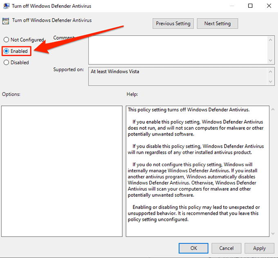This screenshot has width=278, height=258.
Task: Click the Supported on field text
Action: point(115,71)
